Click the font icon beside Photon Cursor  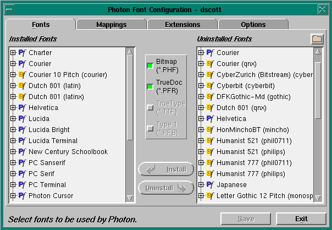pyautogui.click(x=22, y=196)
